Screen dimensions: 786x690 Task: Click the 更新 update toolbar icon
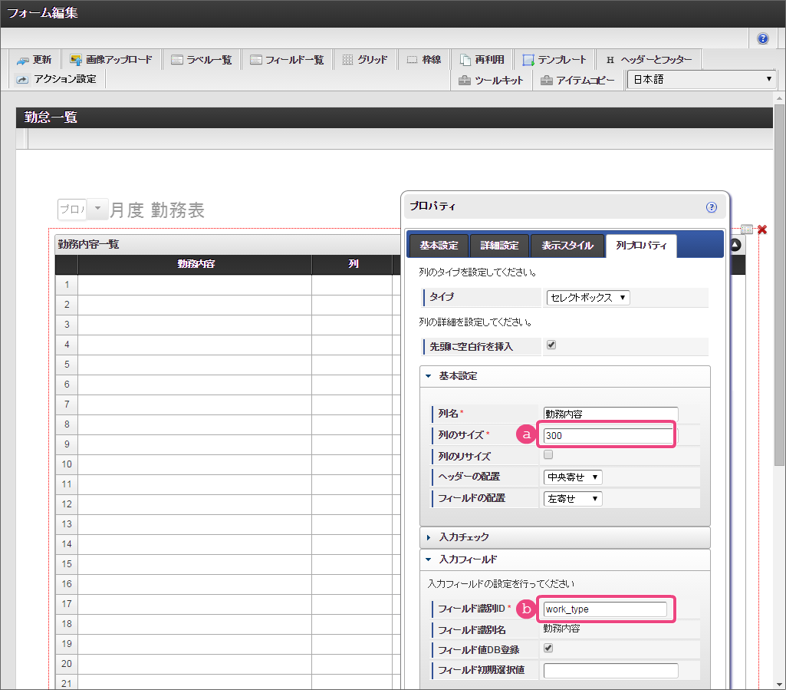click(x=34, y=60)
